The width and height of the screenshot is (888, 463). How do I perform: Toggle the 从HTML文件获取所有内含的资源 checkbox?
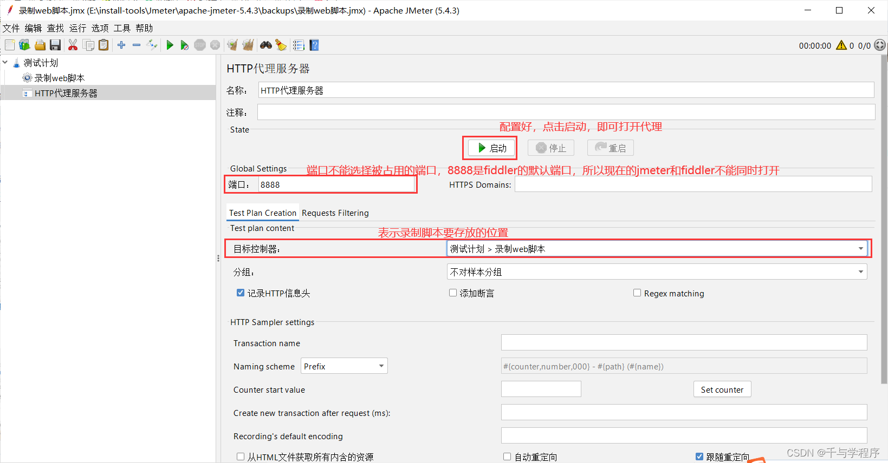(241, 457)
